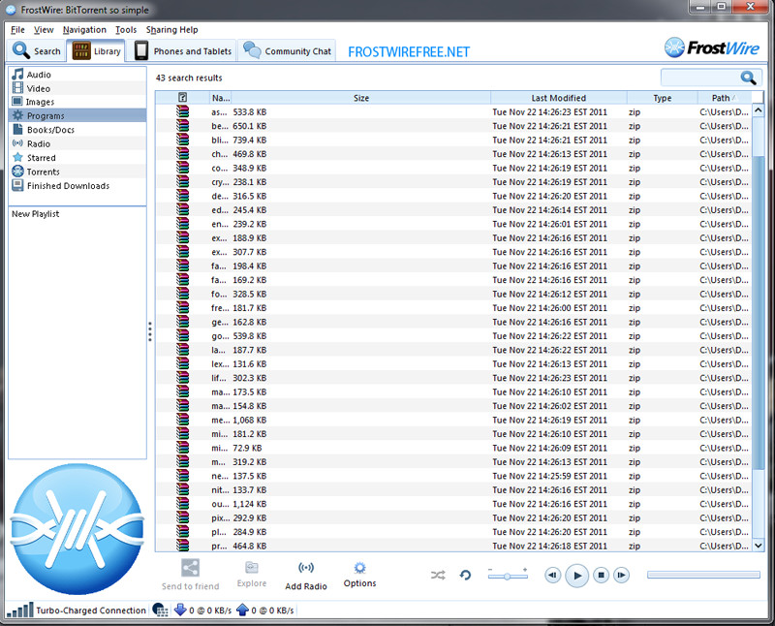Click the playback progress bar
The height and width of the screenshot is (626, 775).
point(703,575)
